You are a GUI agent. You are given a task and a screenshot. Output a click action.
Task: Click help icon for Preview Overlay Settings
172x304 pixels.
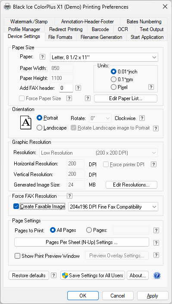point(156,255)
